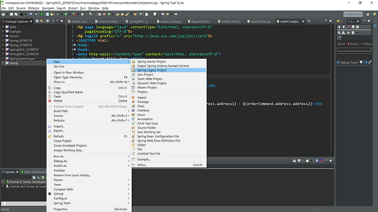Screen dimensions: 378x212
Task: Click the Spring Starter Project icon
Action: pos(133,61)
